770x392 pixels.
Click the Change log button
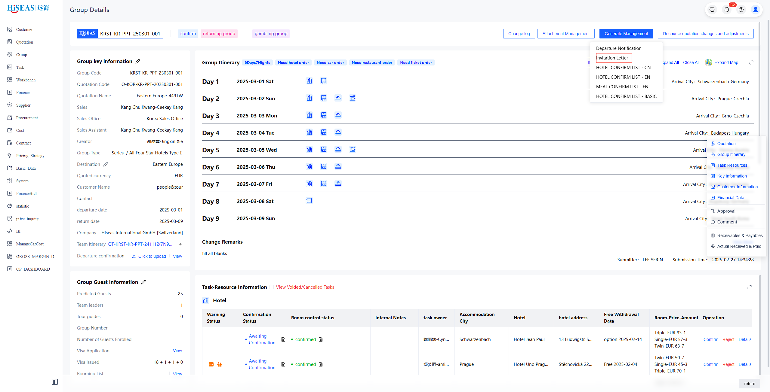pyautogui.click(x=519, y=34)
